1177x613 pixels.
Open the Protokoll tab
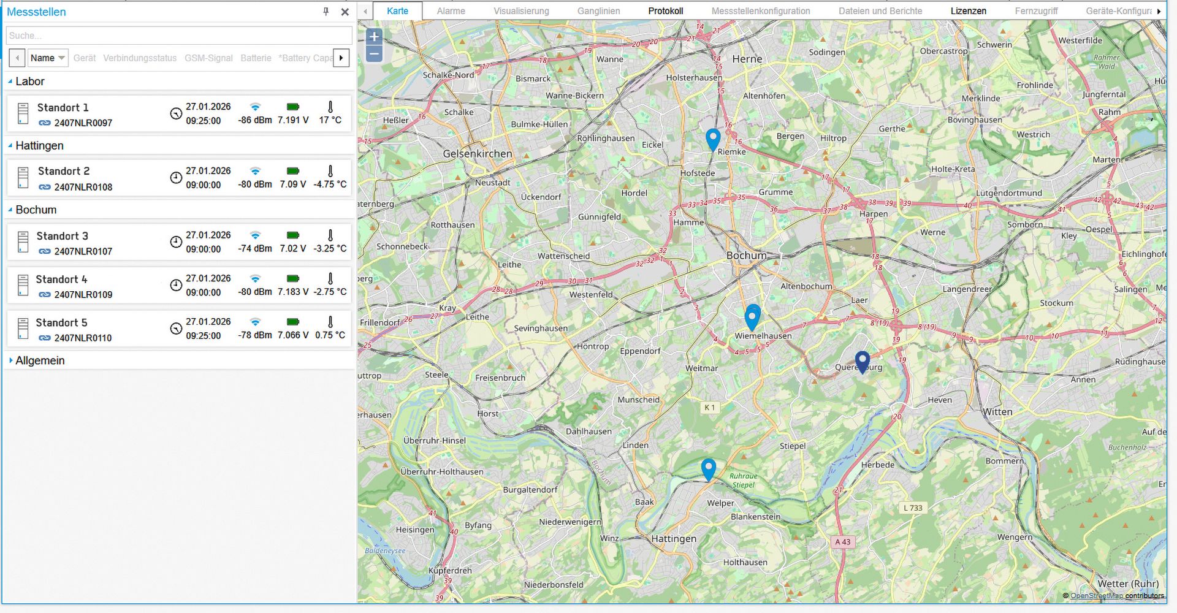click(665, 11)
